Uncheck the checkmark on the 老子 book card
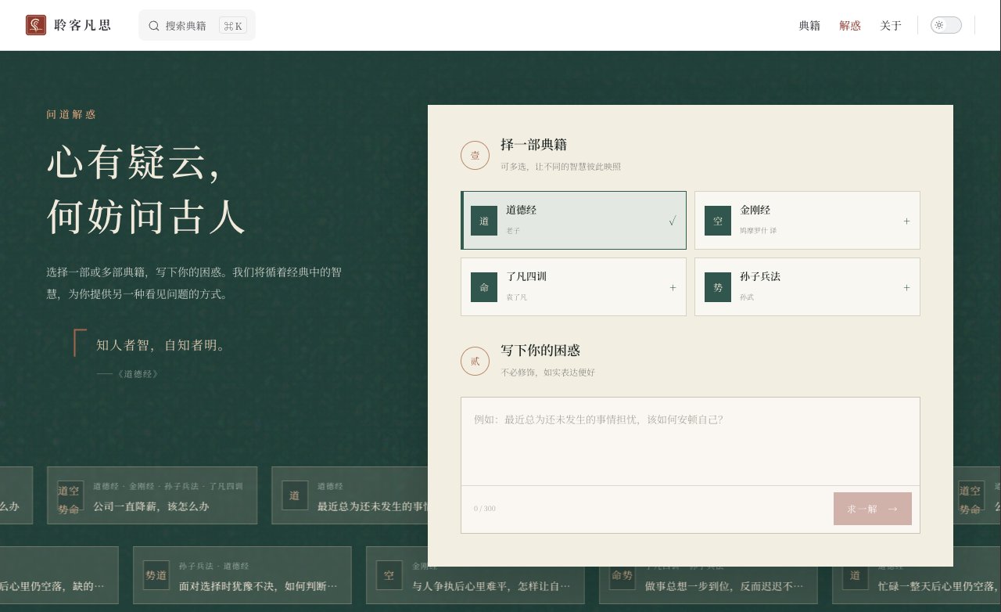 [672, 221]
